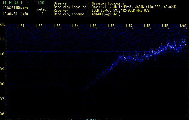Click time marker 1159
The height and width of the screenshot is (120, 189).
coord(165,26)
